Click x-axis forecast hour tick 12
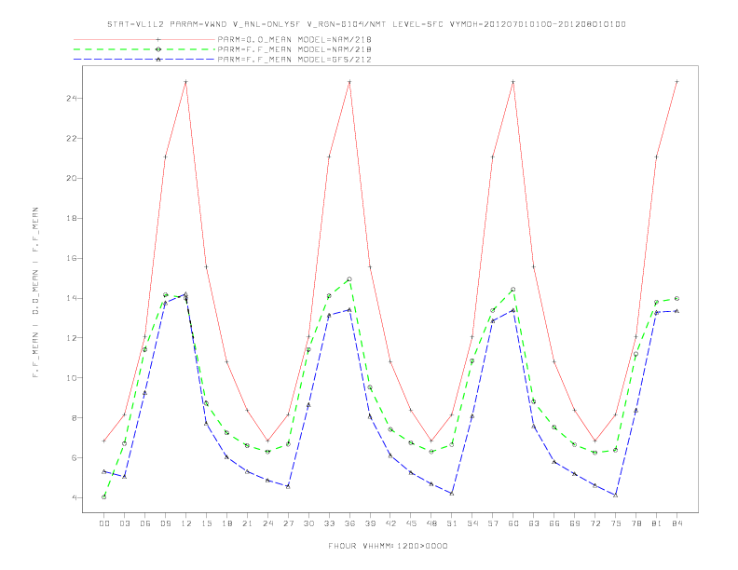 (186, 523)
